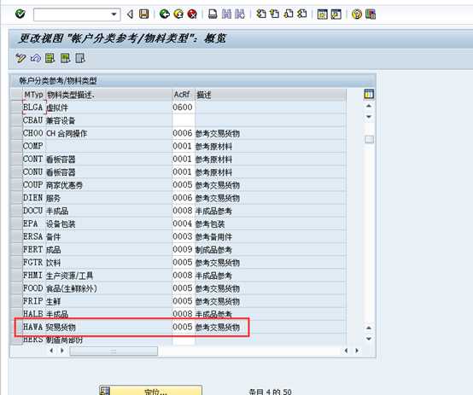Click the Create New Session icon
Viewport: 473px width, 395px height.
[x=322, y=15]
